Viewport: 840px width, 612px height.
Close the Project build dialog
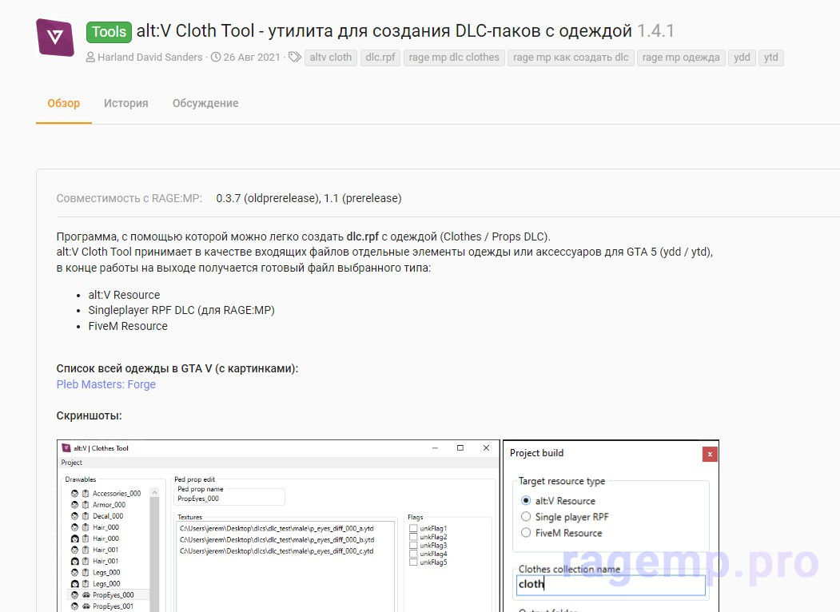pos(709,454)
